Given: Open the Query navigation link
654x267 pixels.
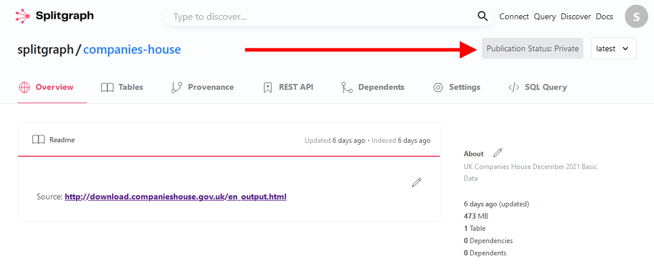Looking at the screenshot, I should click(545, 17).
